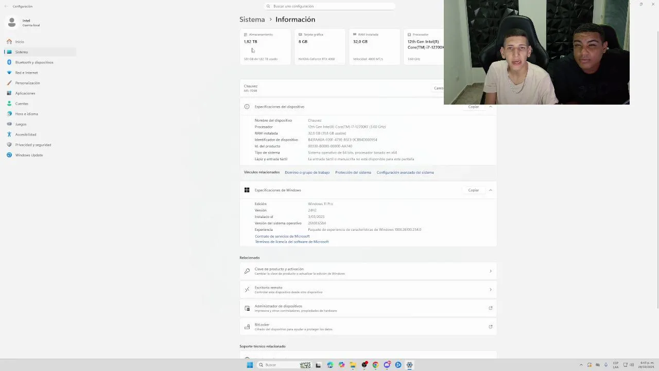Click the Settings gear on the taskbar
This screenshot has width=659, height=371.
409,365
